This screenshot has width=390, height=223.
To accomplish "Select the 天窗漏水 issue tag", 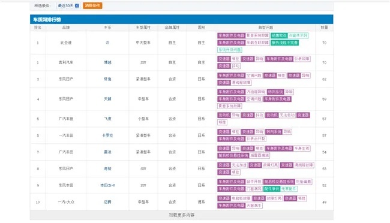I will click(x=254, y=206).
